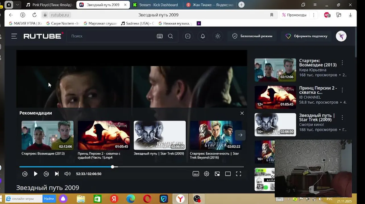
Task: Skip to the next video
Action: tap(57, 174)
